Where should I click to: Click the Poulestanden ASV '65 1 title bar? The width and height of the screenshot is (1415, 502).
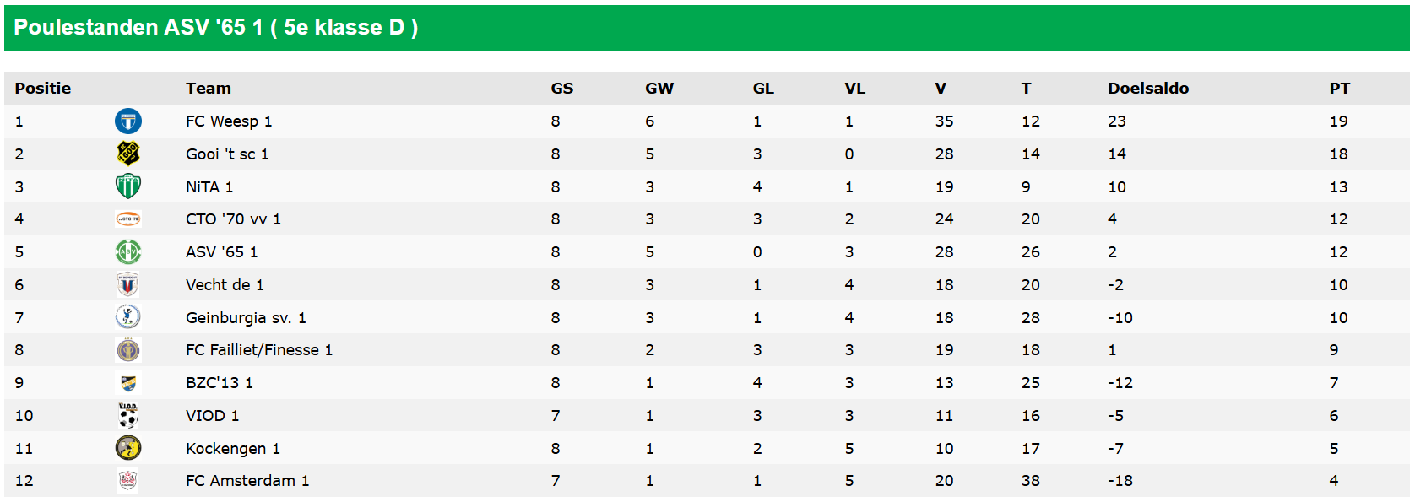point(216,28)
